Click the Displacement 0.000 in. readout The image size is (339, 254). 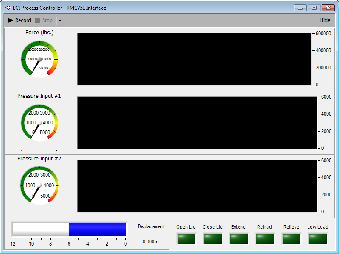click(151, 242)
